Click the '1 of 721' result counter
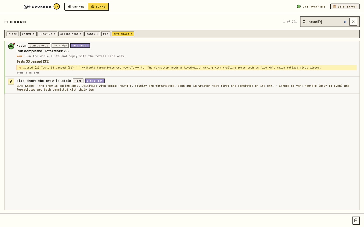Image resolution: width=364 pixels, height=227 pixels. coord(290,22)
